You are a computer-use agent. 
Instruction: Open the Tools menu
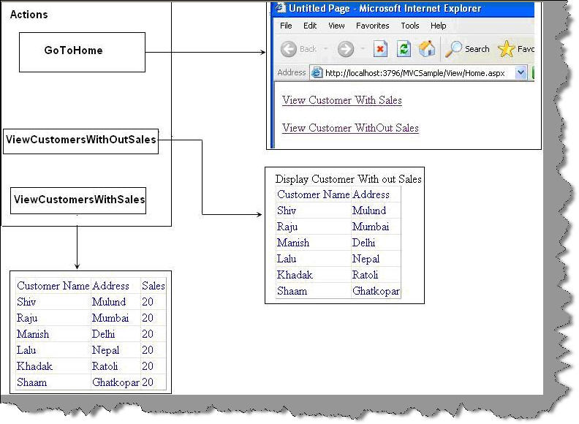point(410,26)
